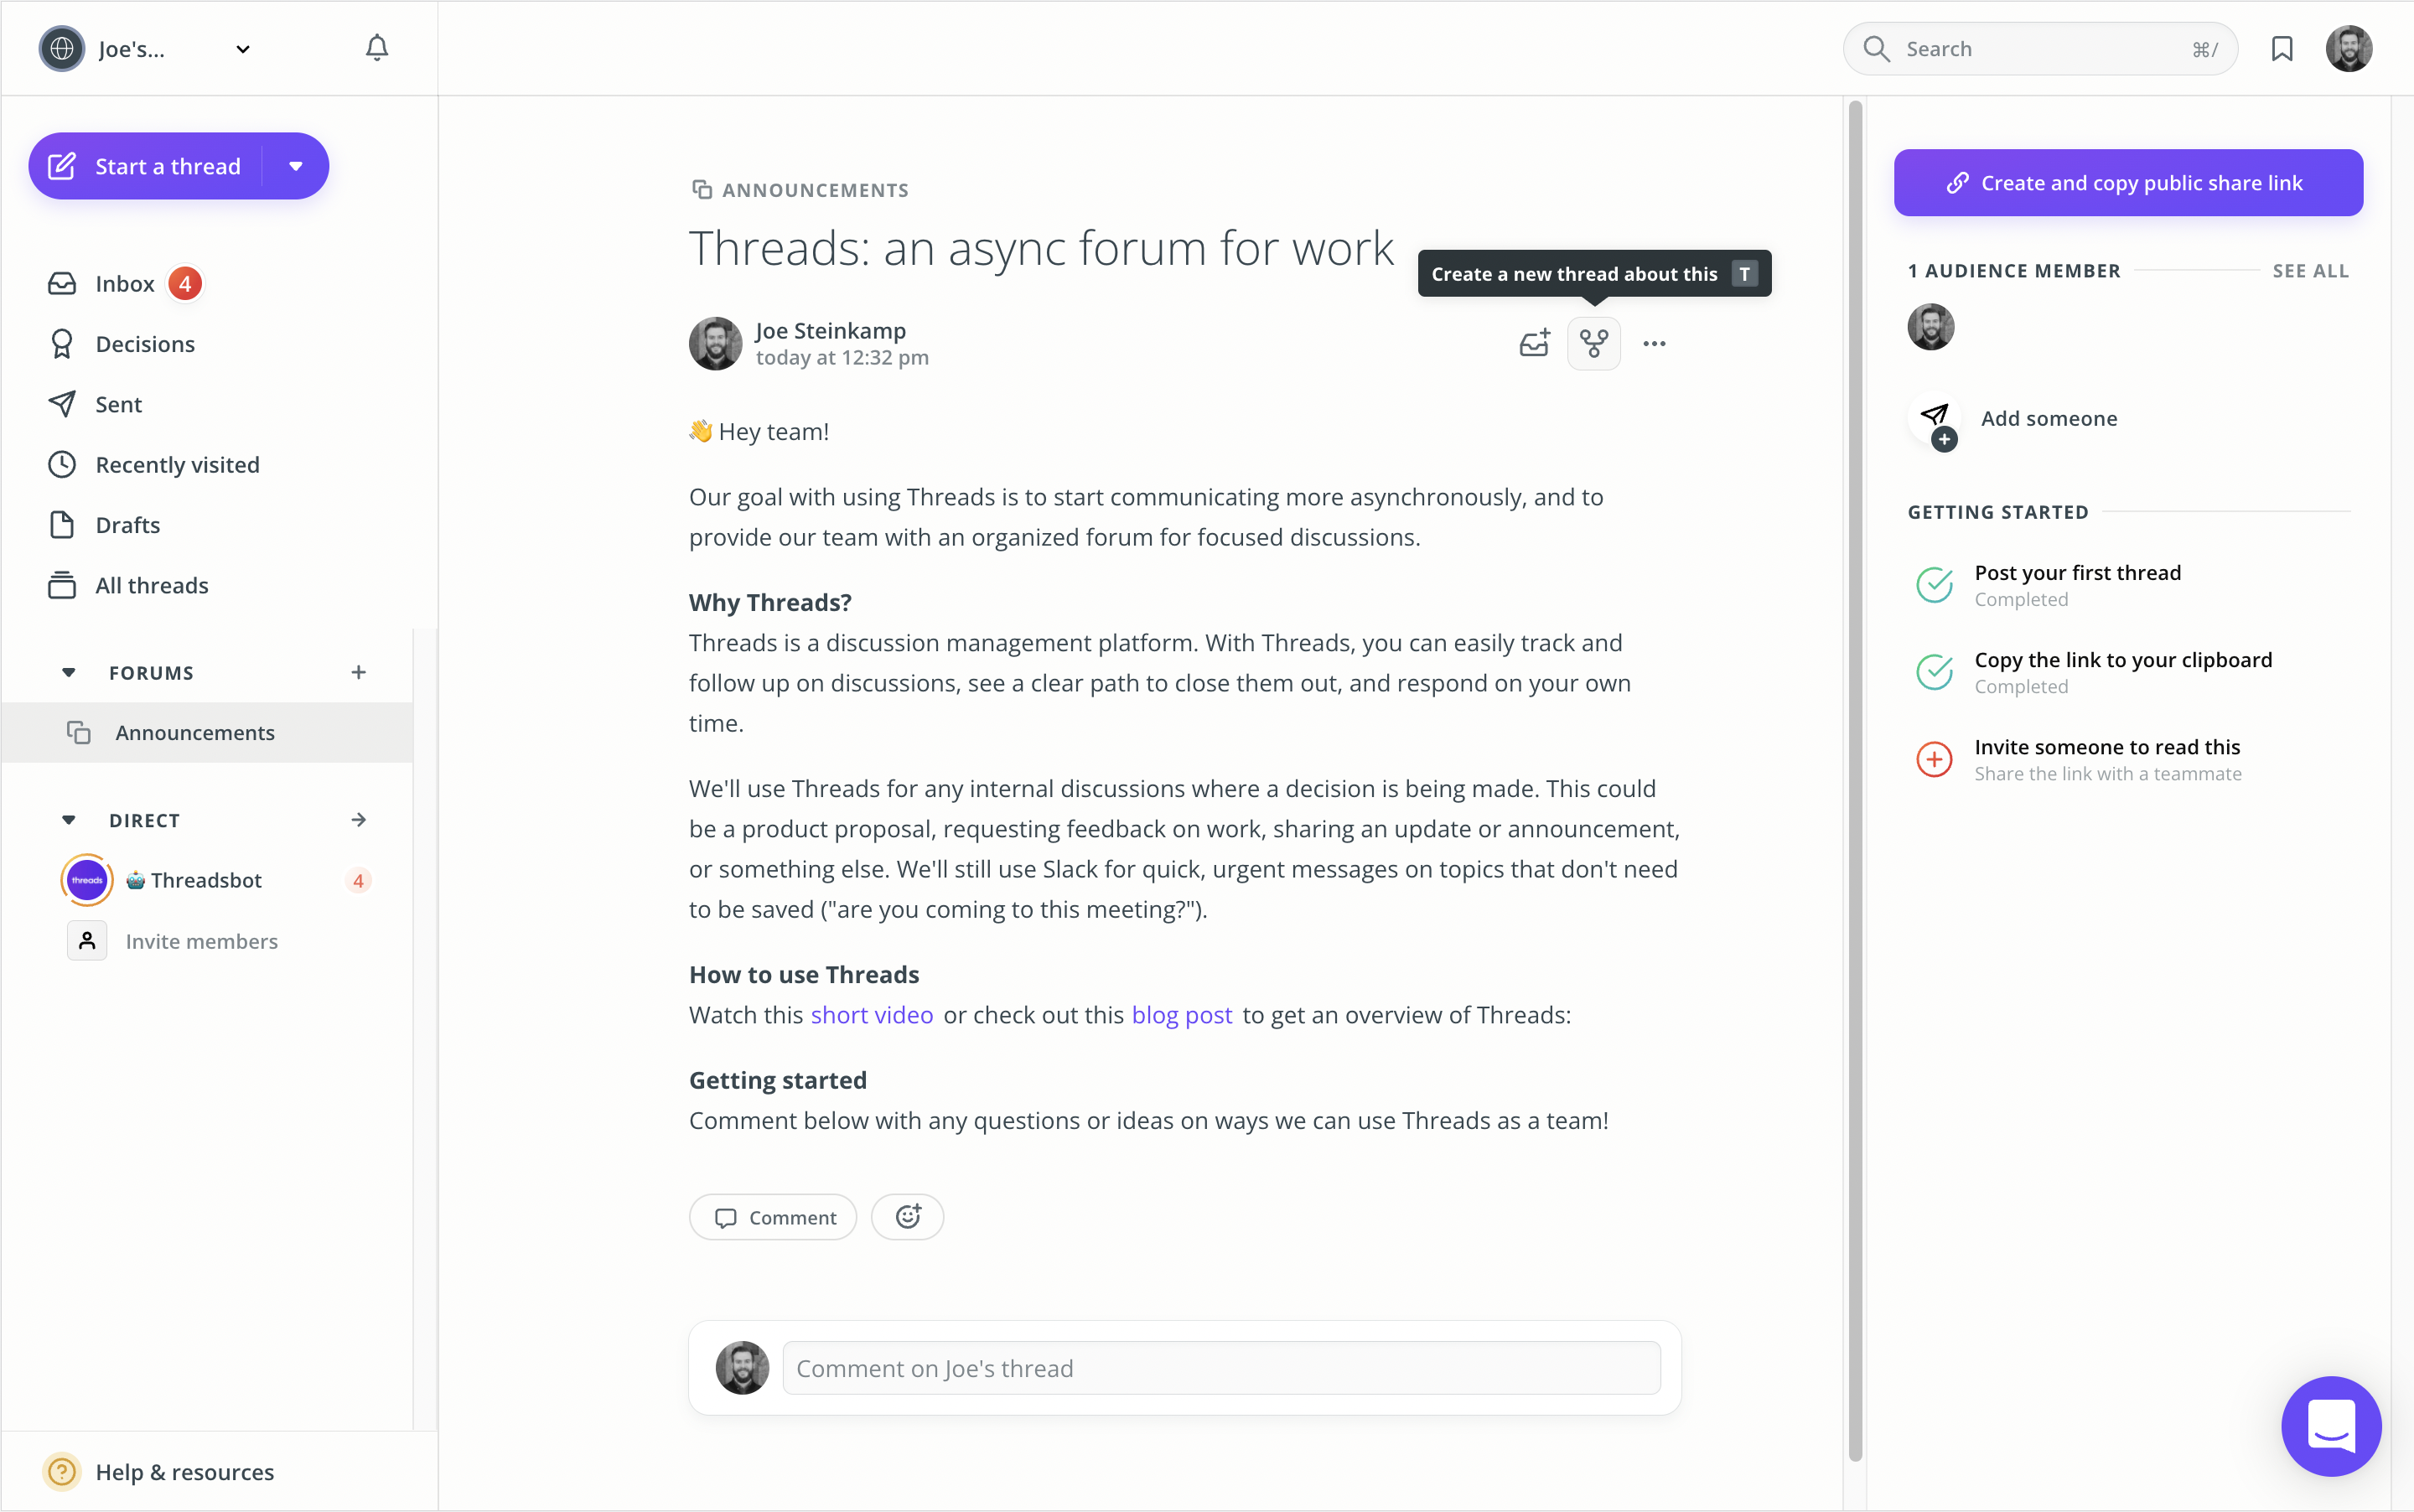The height and width of the screenshot is (1512, 2414).
Task: Add a new forum with the plus icon
Action: [x=359, y=673]
